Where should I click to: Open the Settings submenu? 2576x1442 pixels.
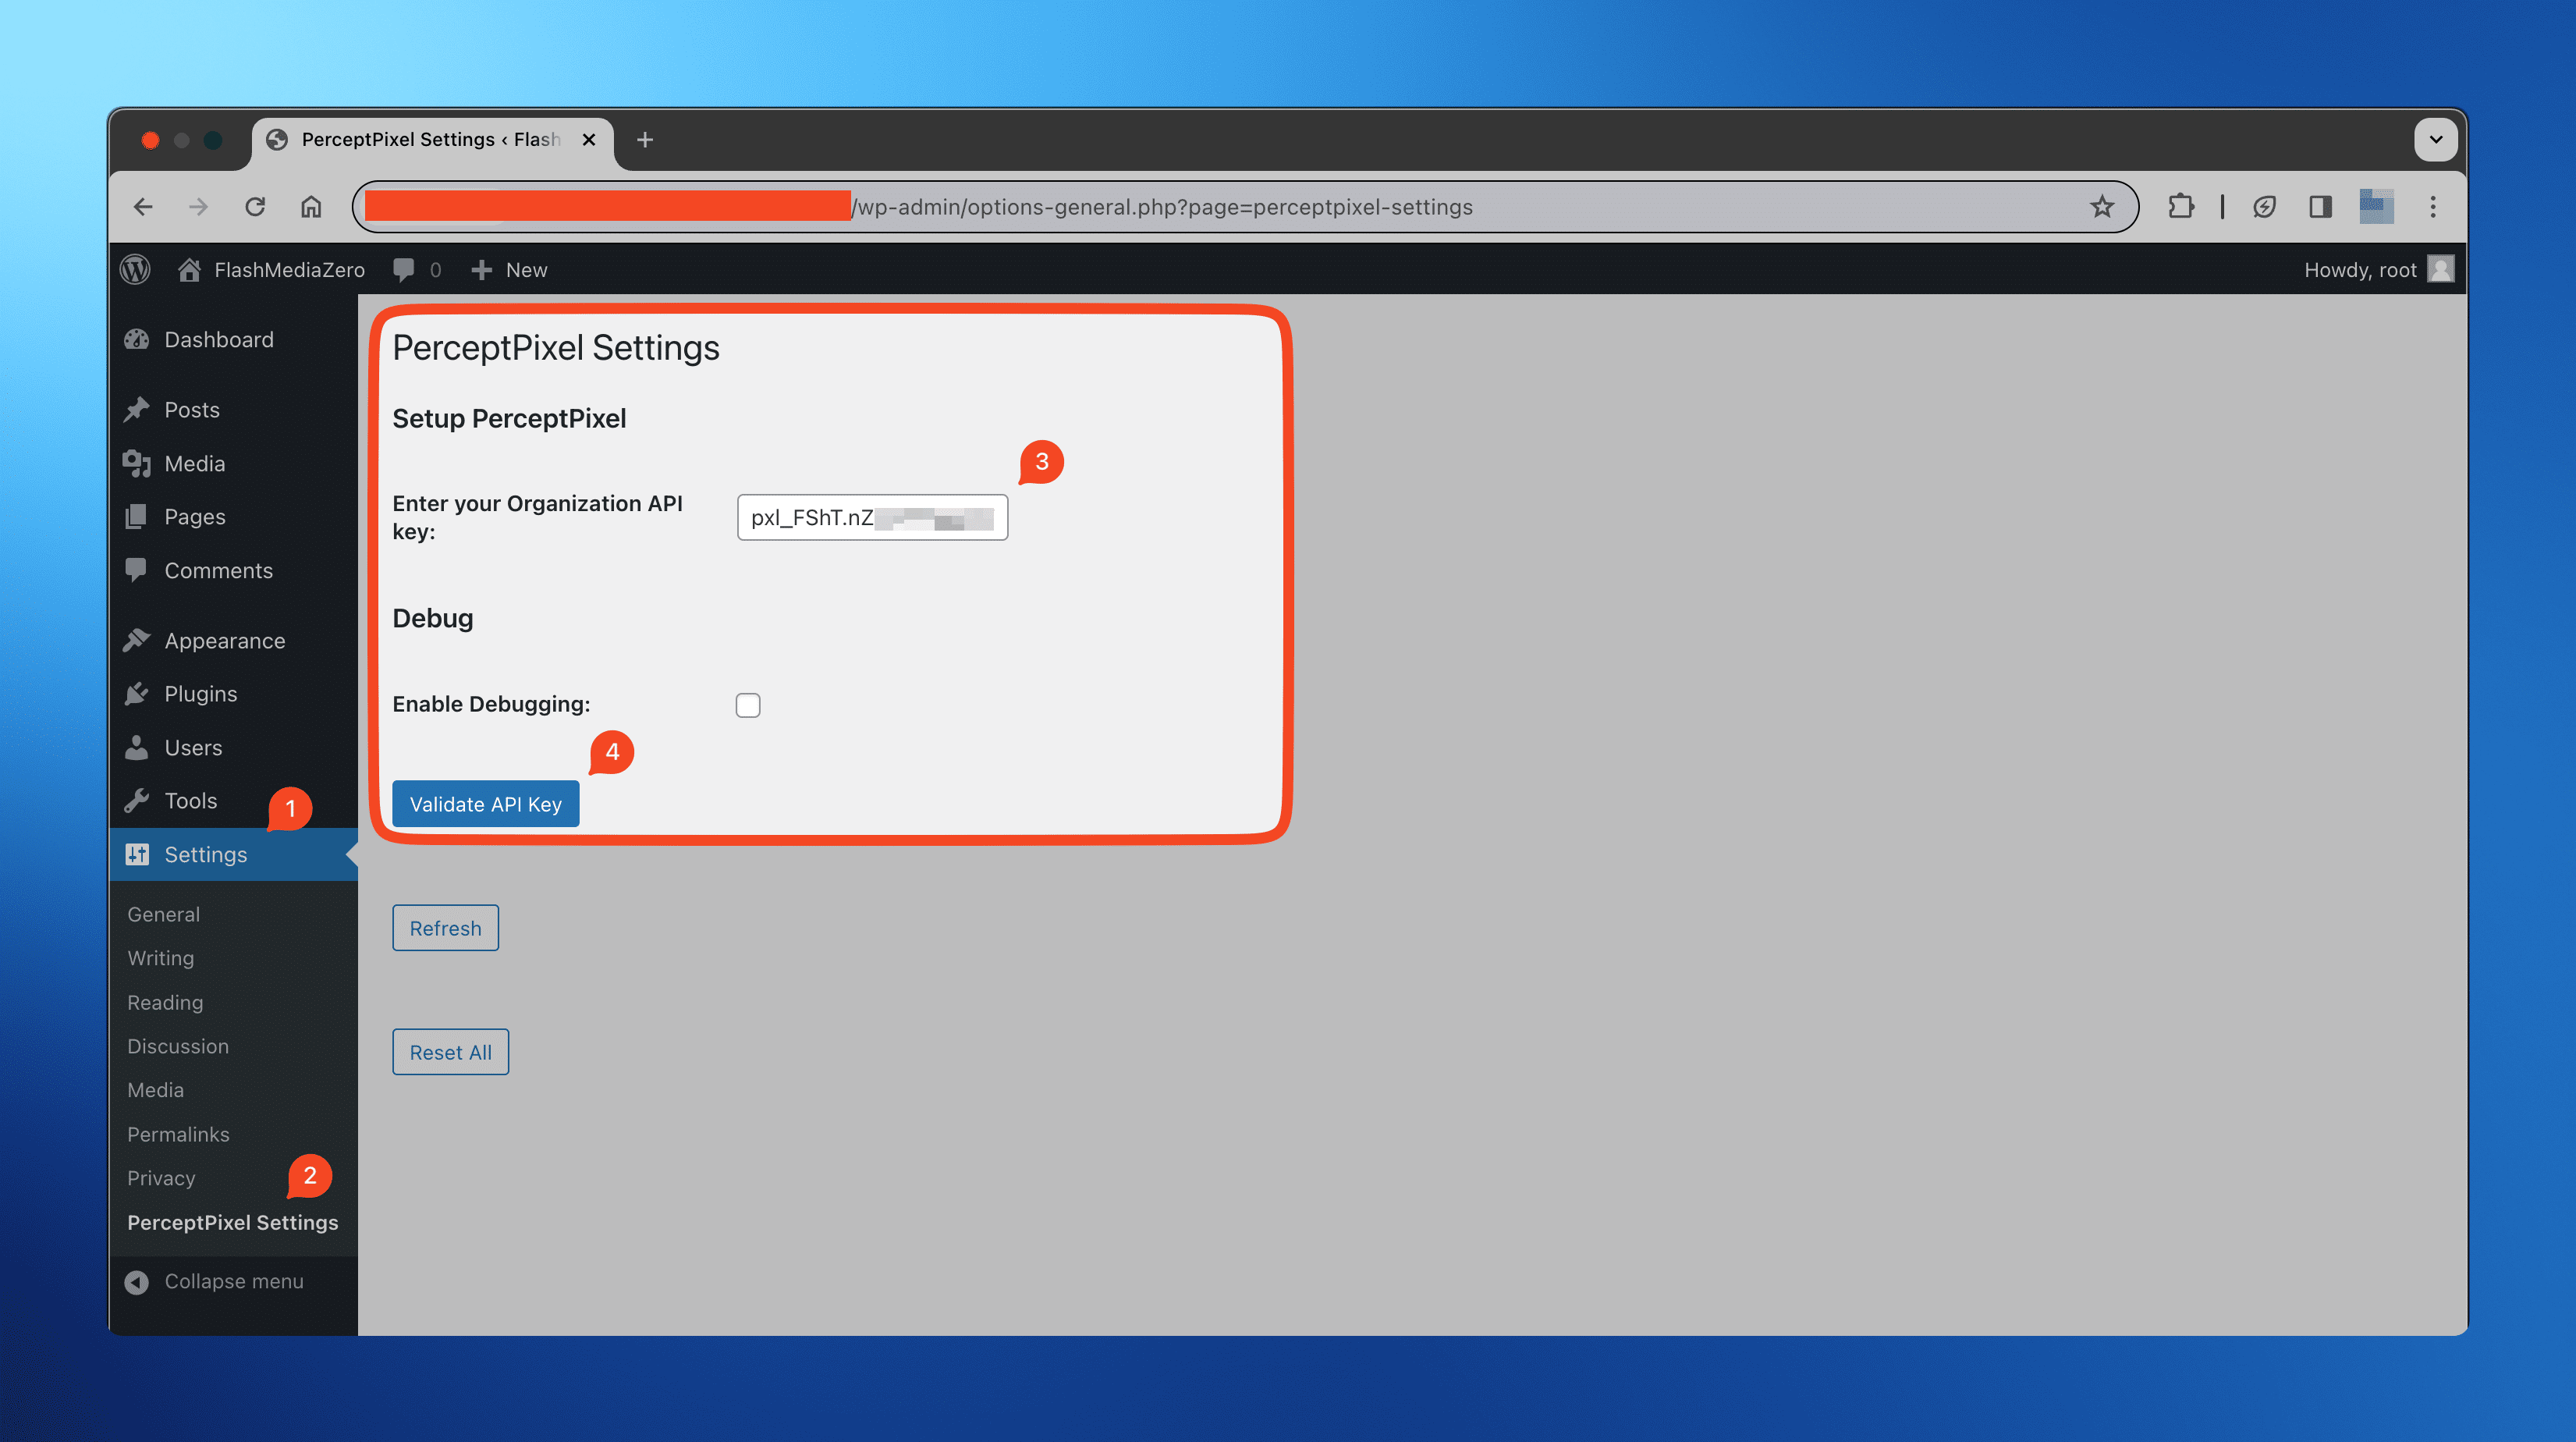205,853
